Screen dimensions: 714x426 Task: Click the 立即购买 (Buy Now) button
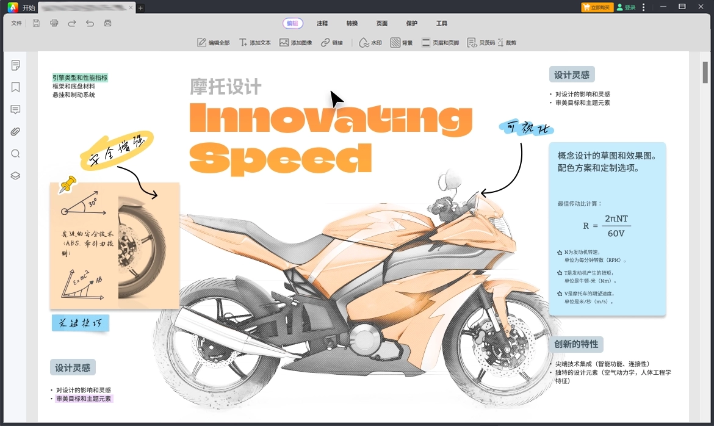click(597, 7)
